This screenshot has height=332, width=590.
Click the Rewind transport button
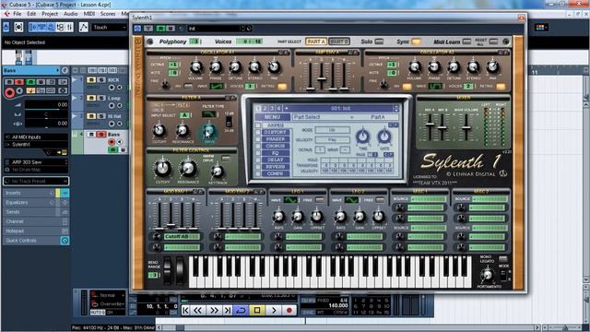198,310
